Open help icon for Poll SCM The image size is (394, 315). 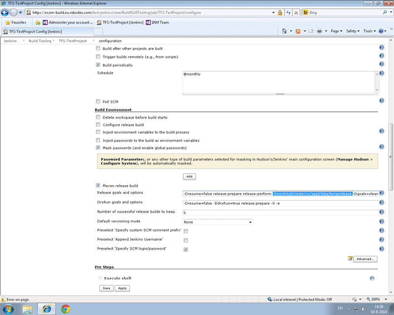pos(381,101)
